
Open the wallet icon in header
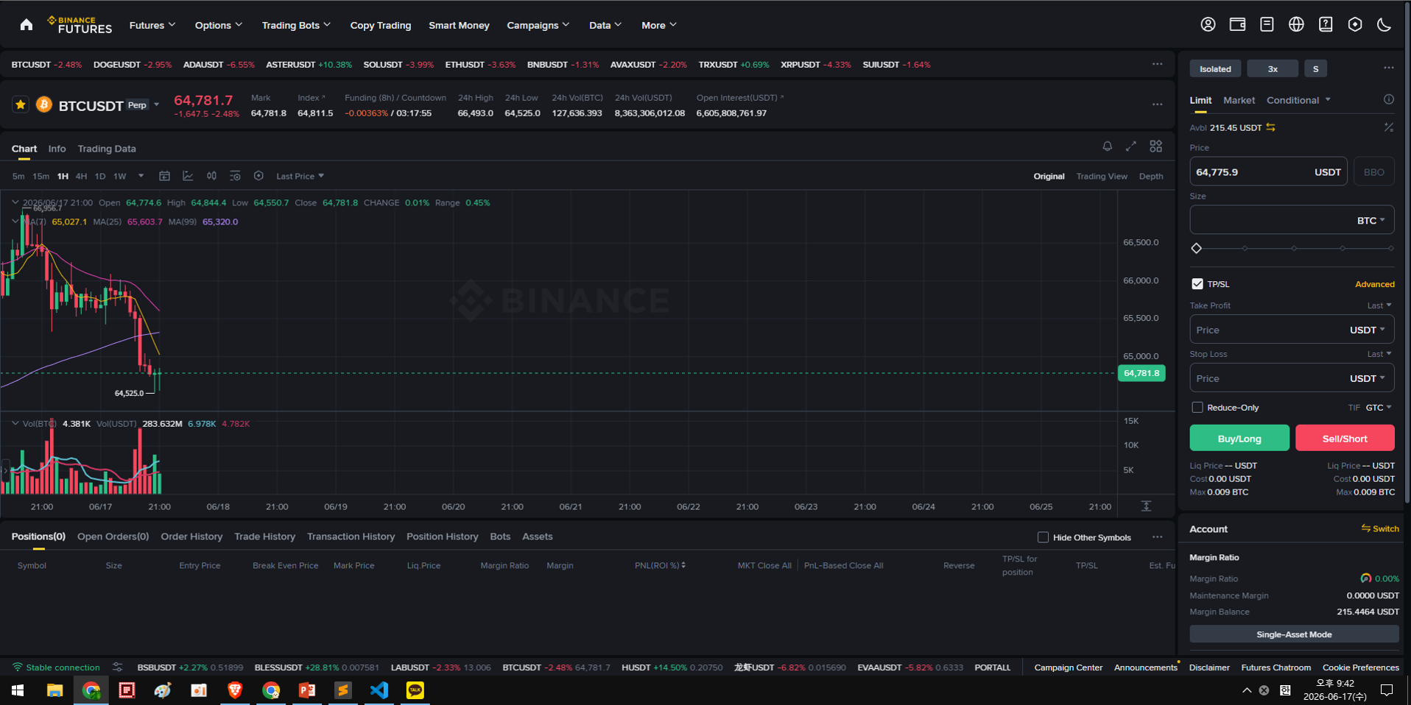tap(1237, 24)
